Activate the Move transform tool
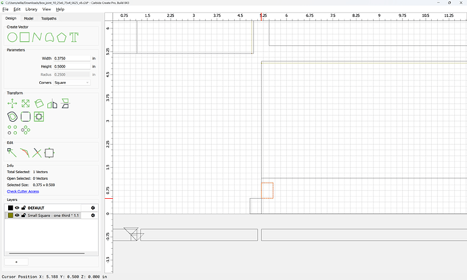Screen dimensions: 467x280 coord(12,103)
